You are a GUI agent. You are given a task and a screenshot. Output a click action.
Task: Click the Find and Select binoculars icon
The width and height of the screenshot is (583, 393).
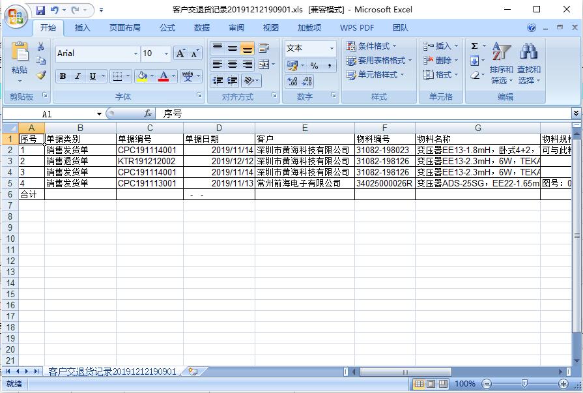click(x=528, y=52)
